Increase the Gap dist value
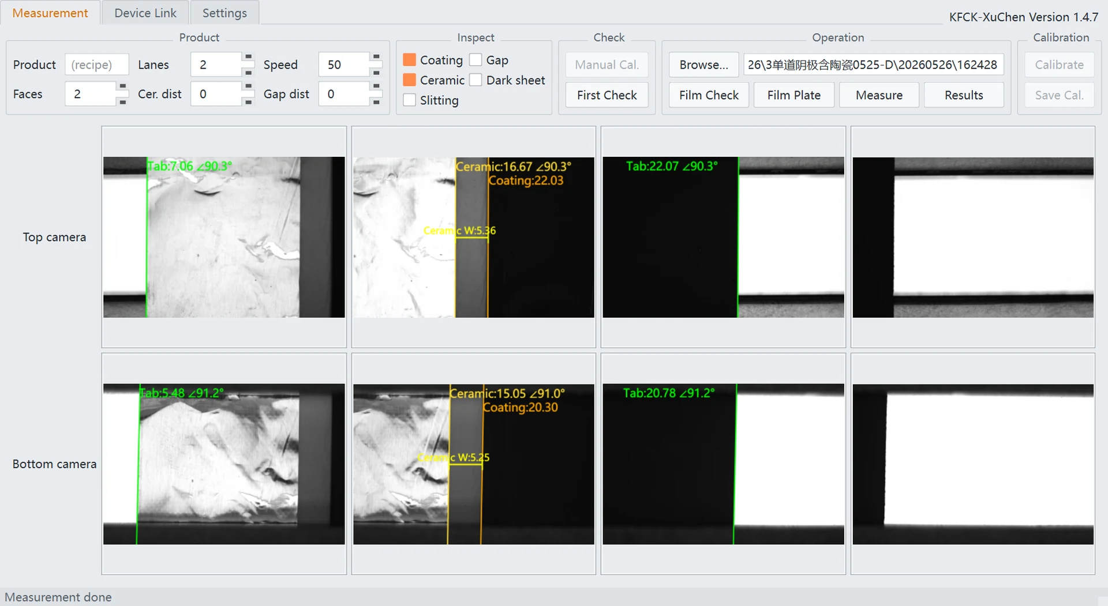The height and width of the screenshot is (606, 1108). 376,86
